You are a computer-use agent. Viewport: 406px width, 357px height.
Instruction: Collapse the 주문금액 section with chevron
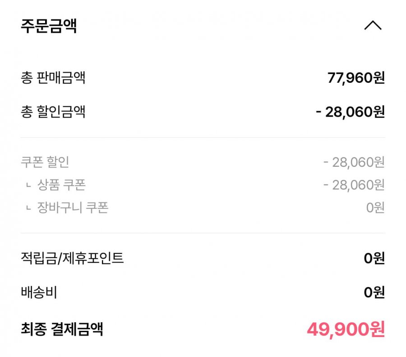(x=373, y=25)
